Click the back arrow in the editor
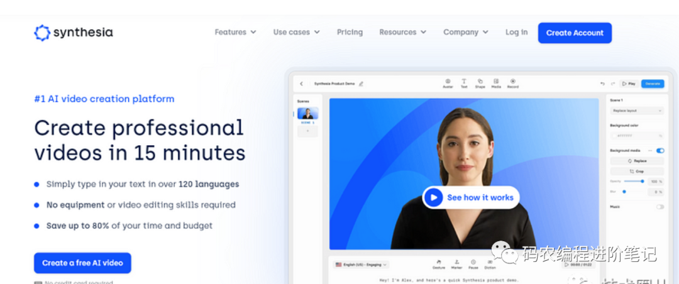Viewport: 679px width, 284px height. [301, 84]
